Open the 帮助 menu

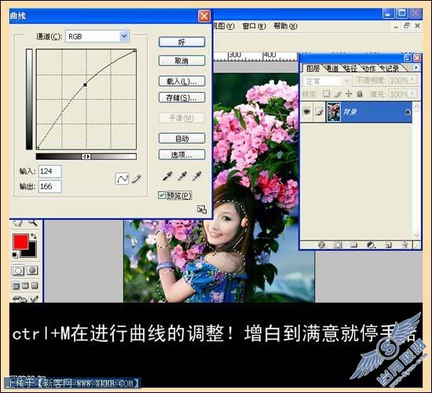285,26
